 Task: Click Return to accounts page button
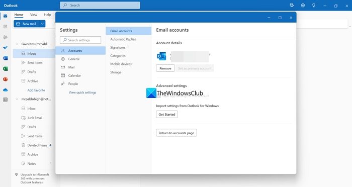tap(177, 133)
